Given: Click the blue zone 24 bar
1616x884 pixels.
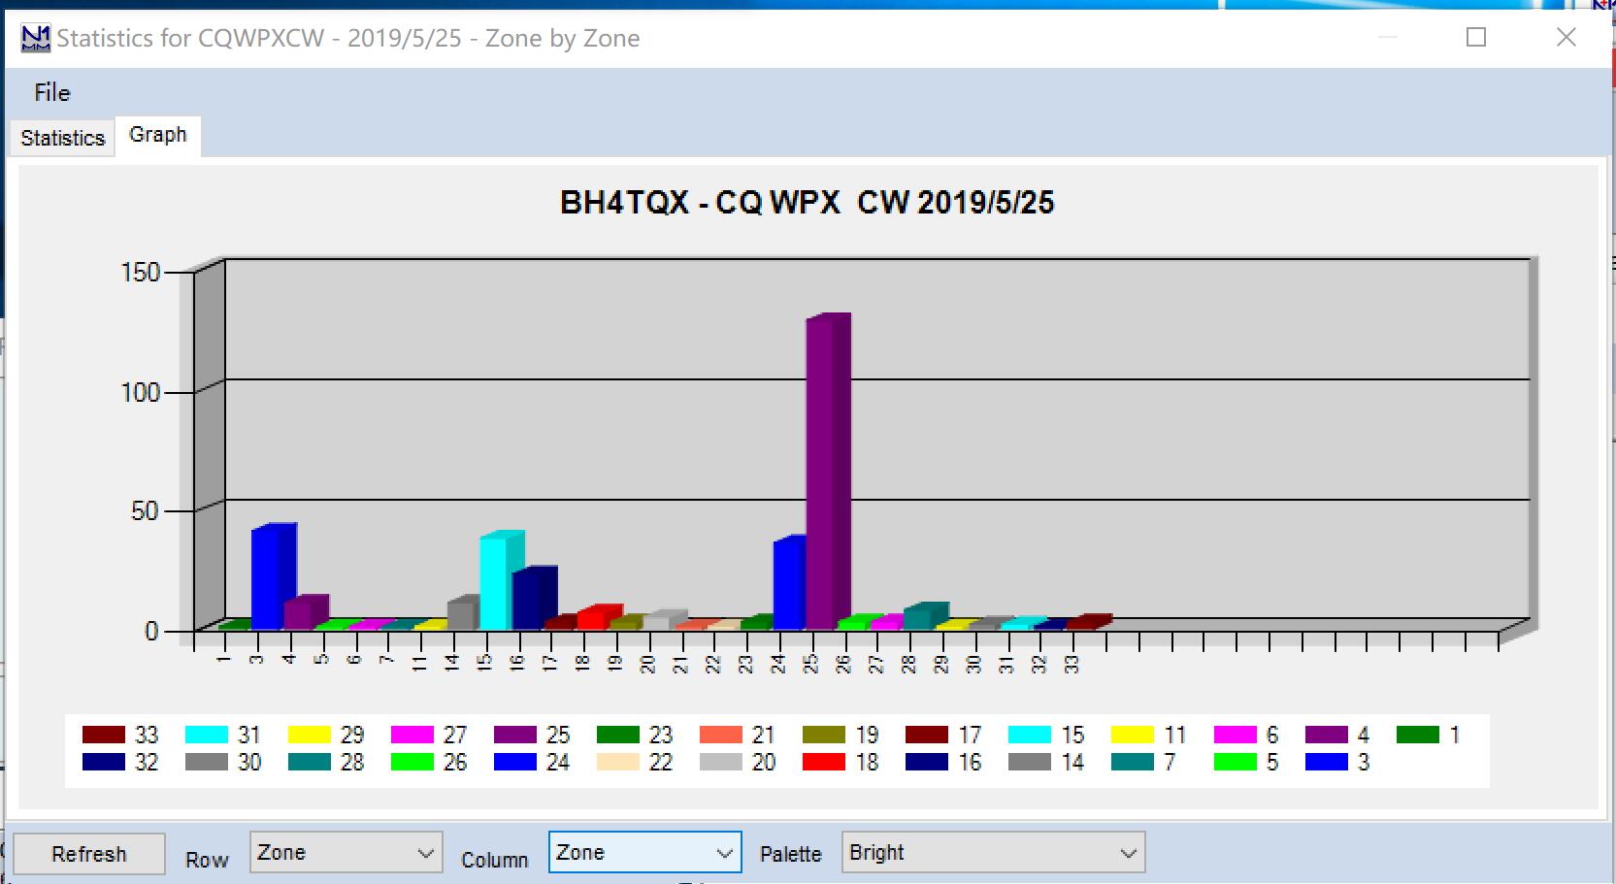Looking at the screenshot, I should pyautogui.click(x=789, y=583).
